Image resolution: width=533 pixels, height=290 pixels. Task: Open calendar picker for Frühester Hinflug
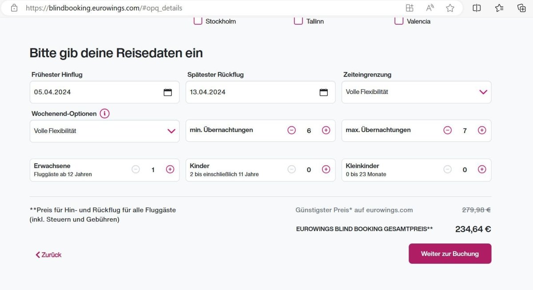(x=167, y=92)
